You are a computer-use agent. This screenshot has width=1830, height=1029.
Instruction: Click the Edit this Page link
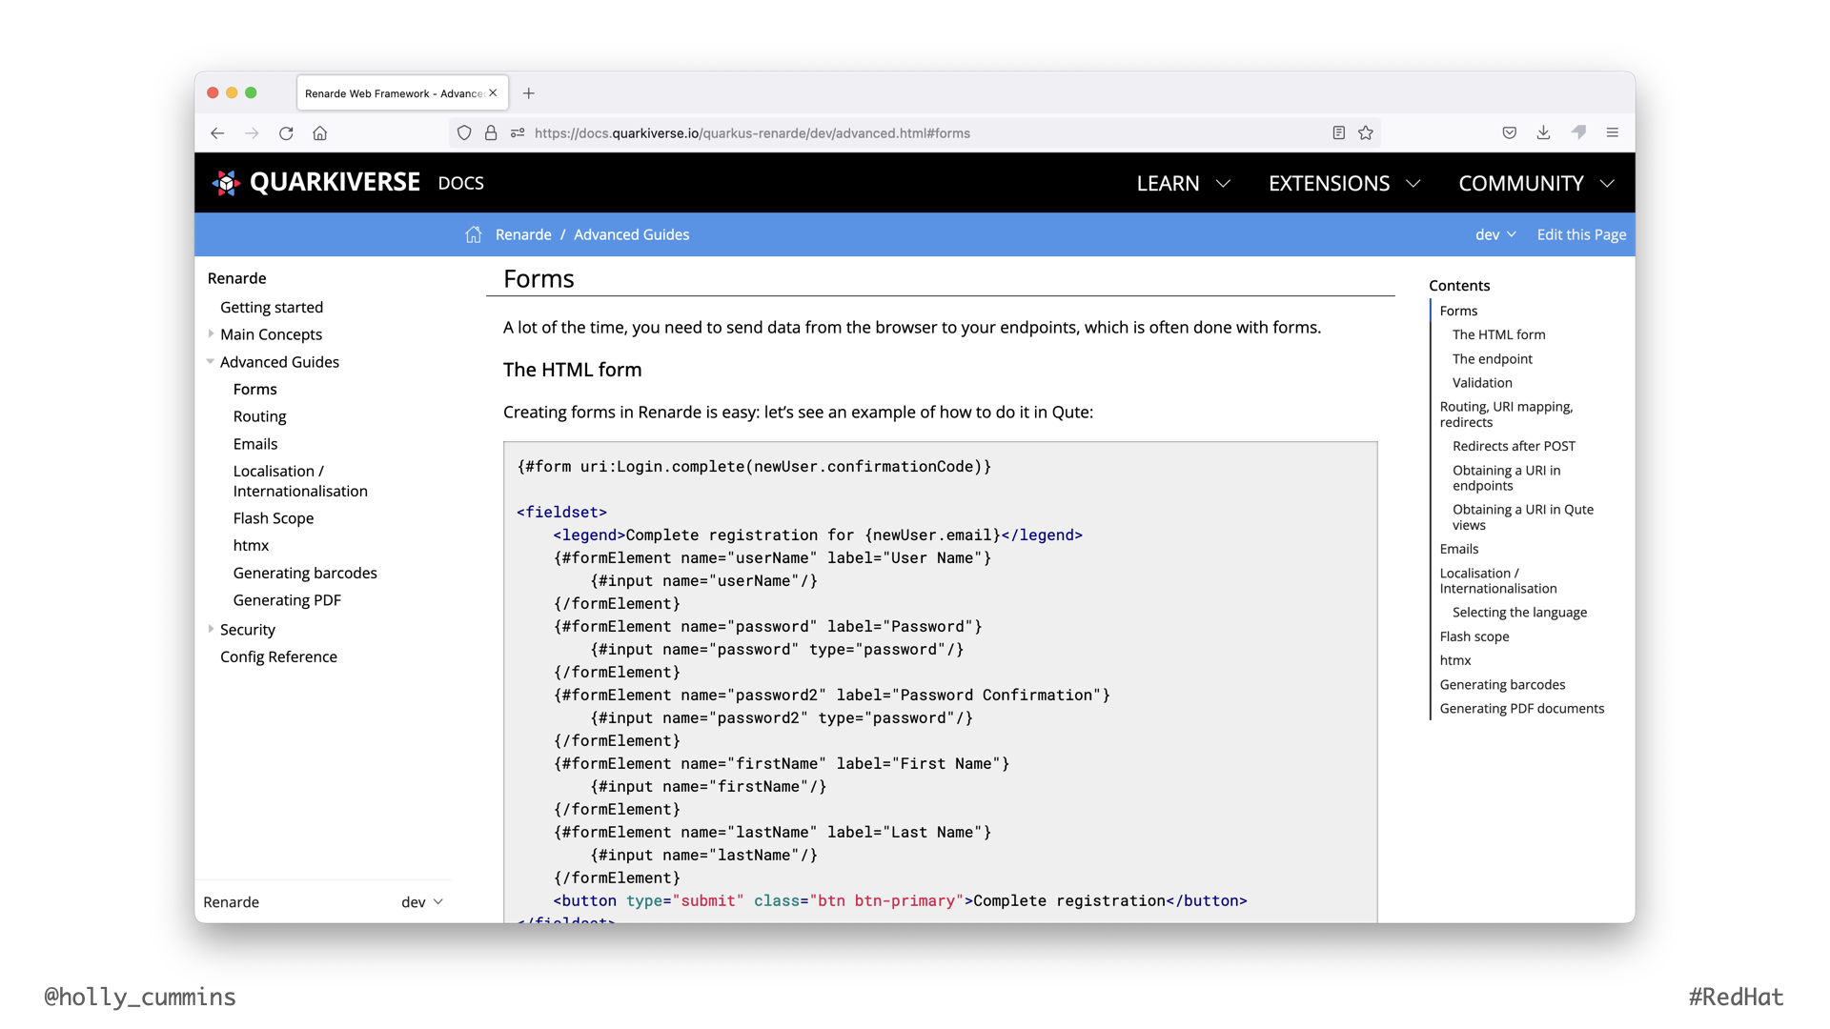click(x=1581, y=234)
